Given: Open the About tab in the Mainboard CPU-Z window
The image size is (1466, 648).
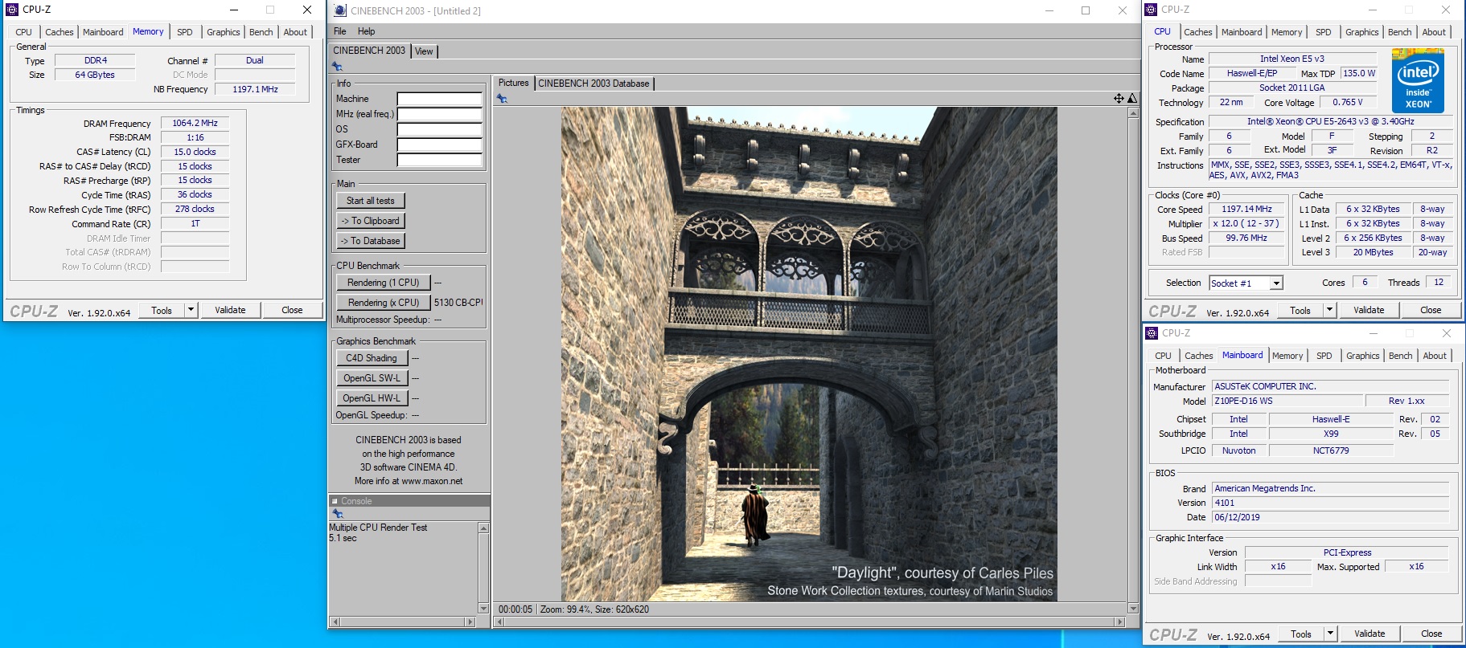Looking at the screenshot, I should tap(1435, 356).
